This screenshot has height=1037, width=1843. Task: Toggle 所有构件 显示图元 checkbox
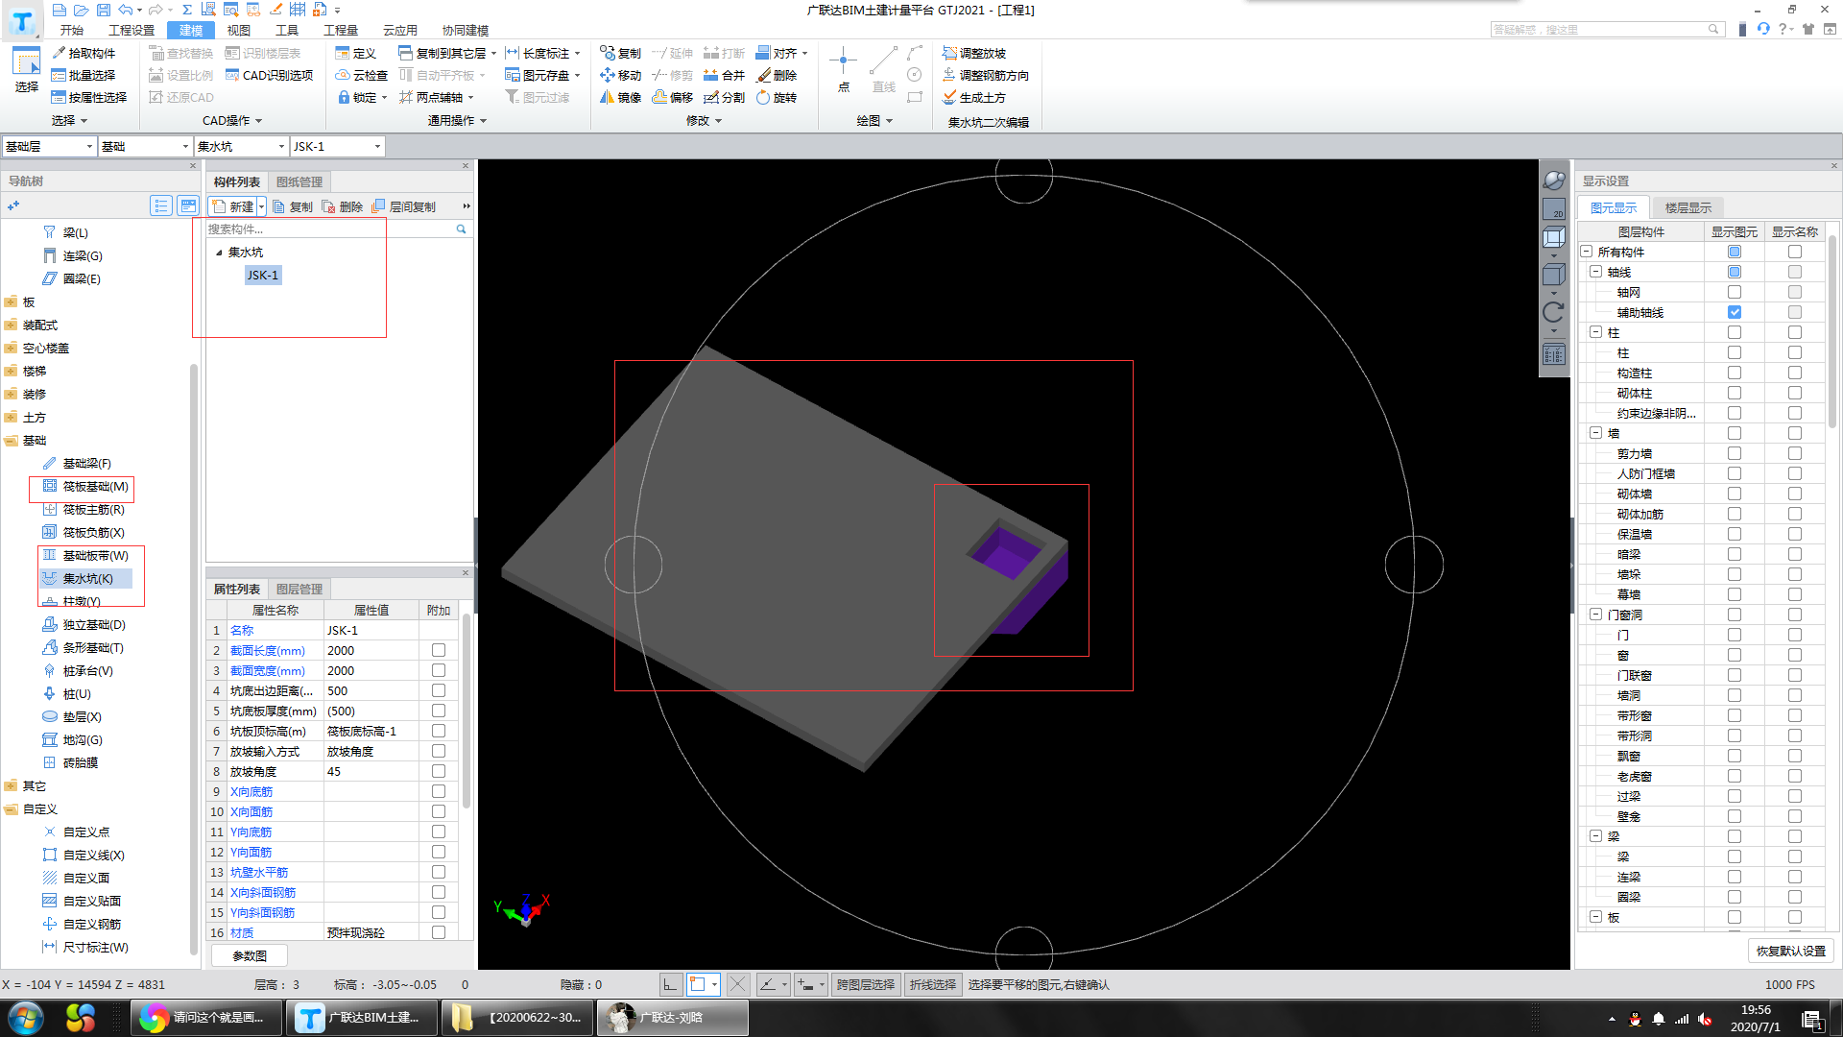1734,252
